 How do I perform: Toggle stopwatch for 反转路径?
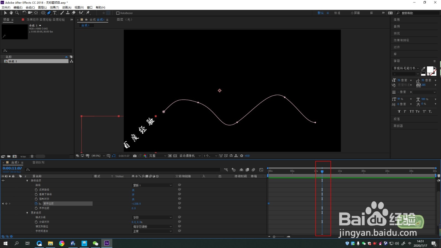36,190
